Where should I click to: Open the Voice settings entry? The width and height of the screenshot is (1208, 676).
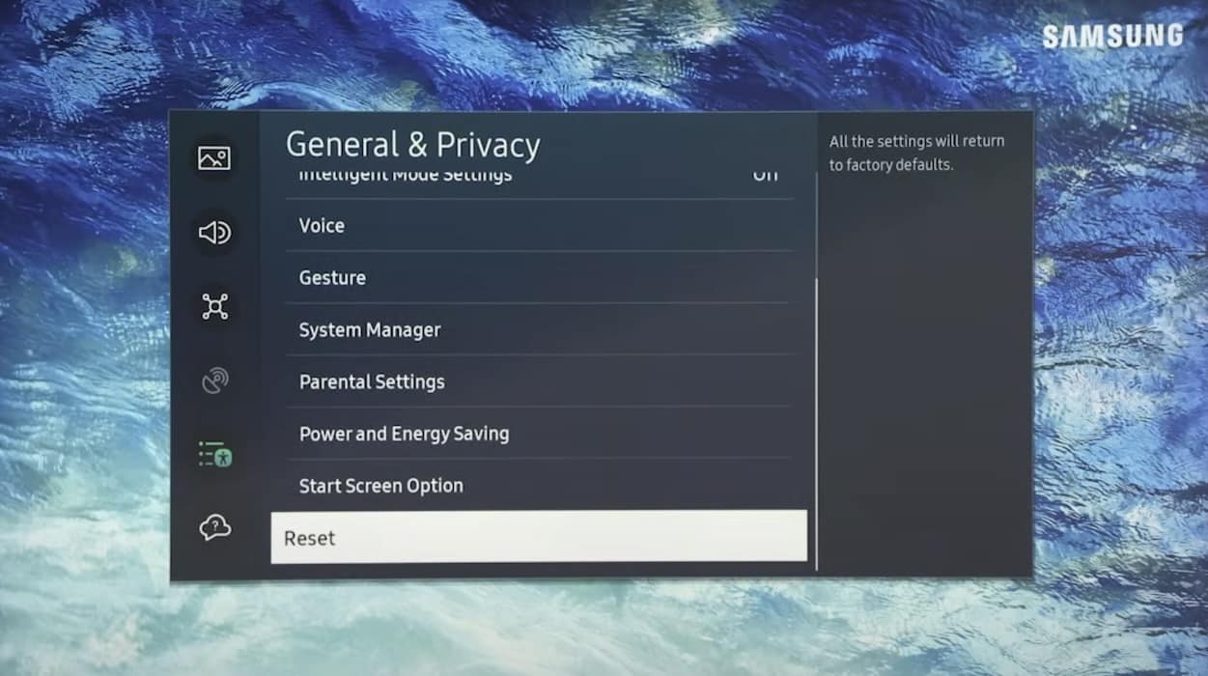coord(322,226)
